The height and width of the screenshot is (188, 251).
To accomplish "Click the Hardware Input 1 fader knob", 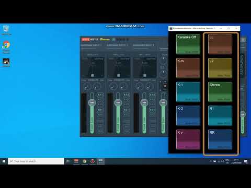I will [92, 103].
